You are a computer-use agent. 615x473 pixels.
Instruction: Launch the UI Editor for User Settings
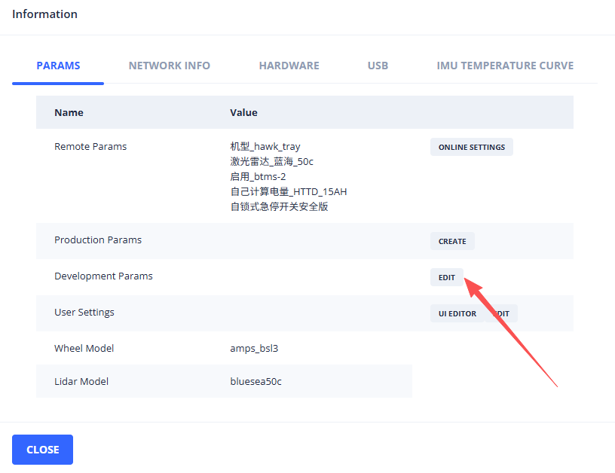pyautogui.click(x=457, y=313)
